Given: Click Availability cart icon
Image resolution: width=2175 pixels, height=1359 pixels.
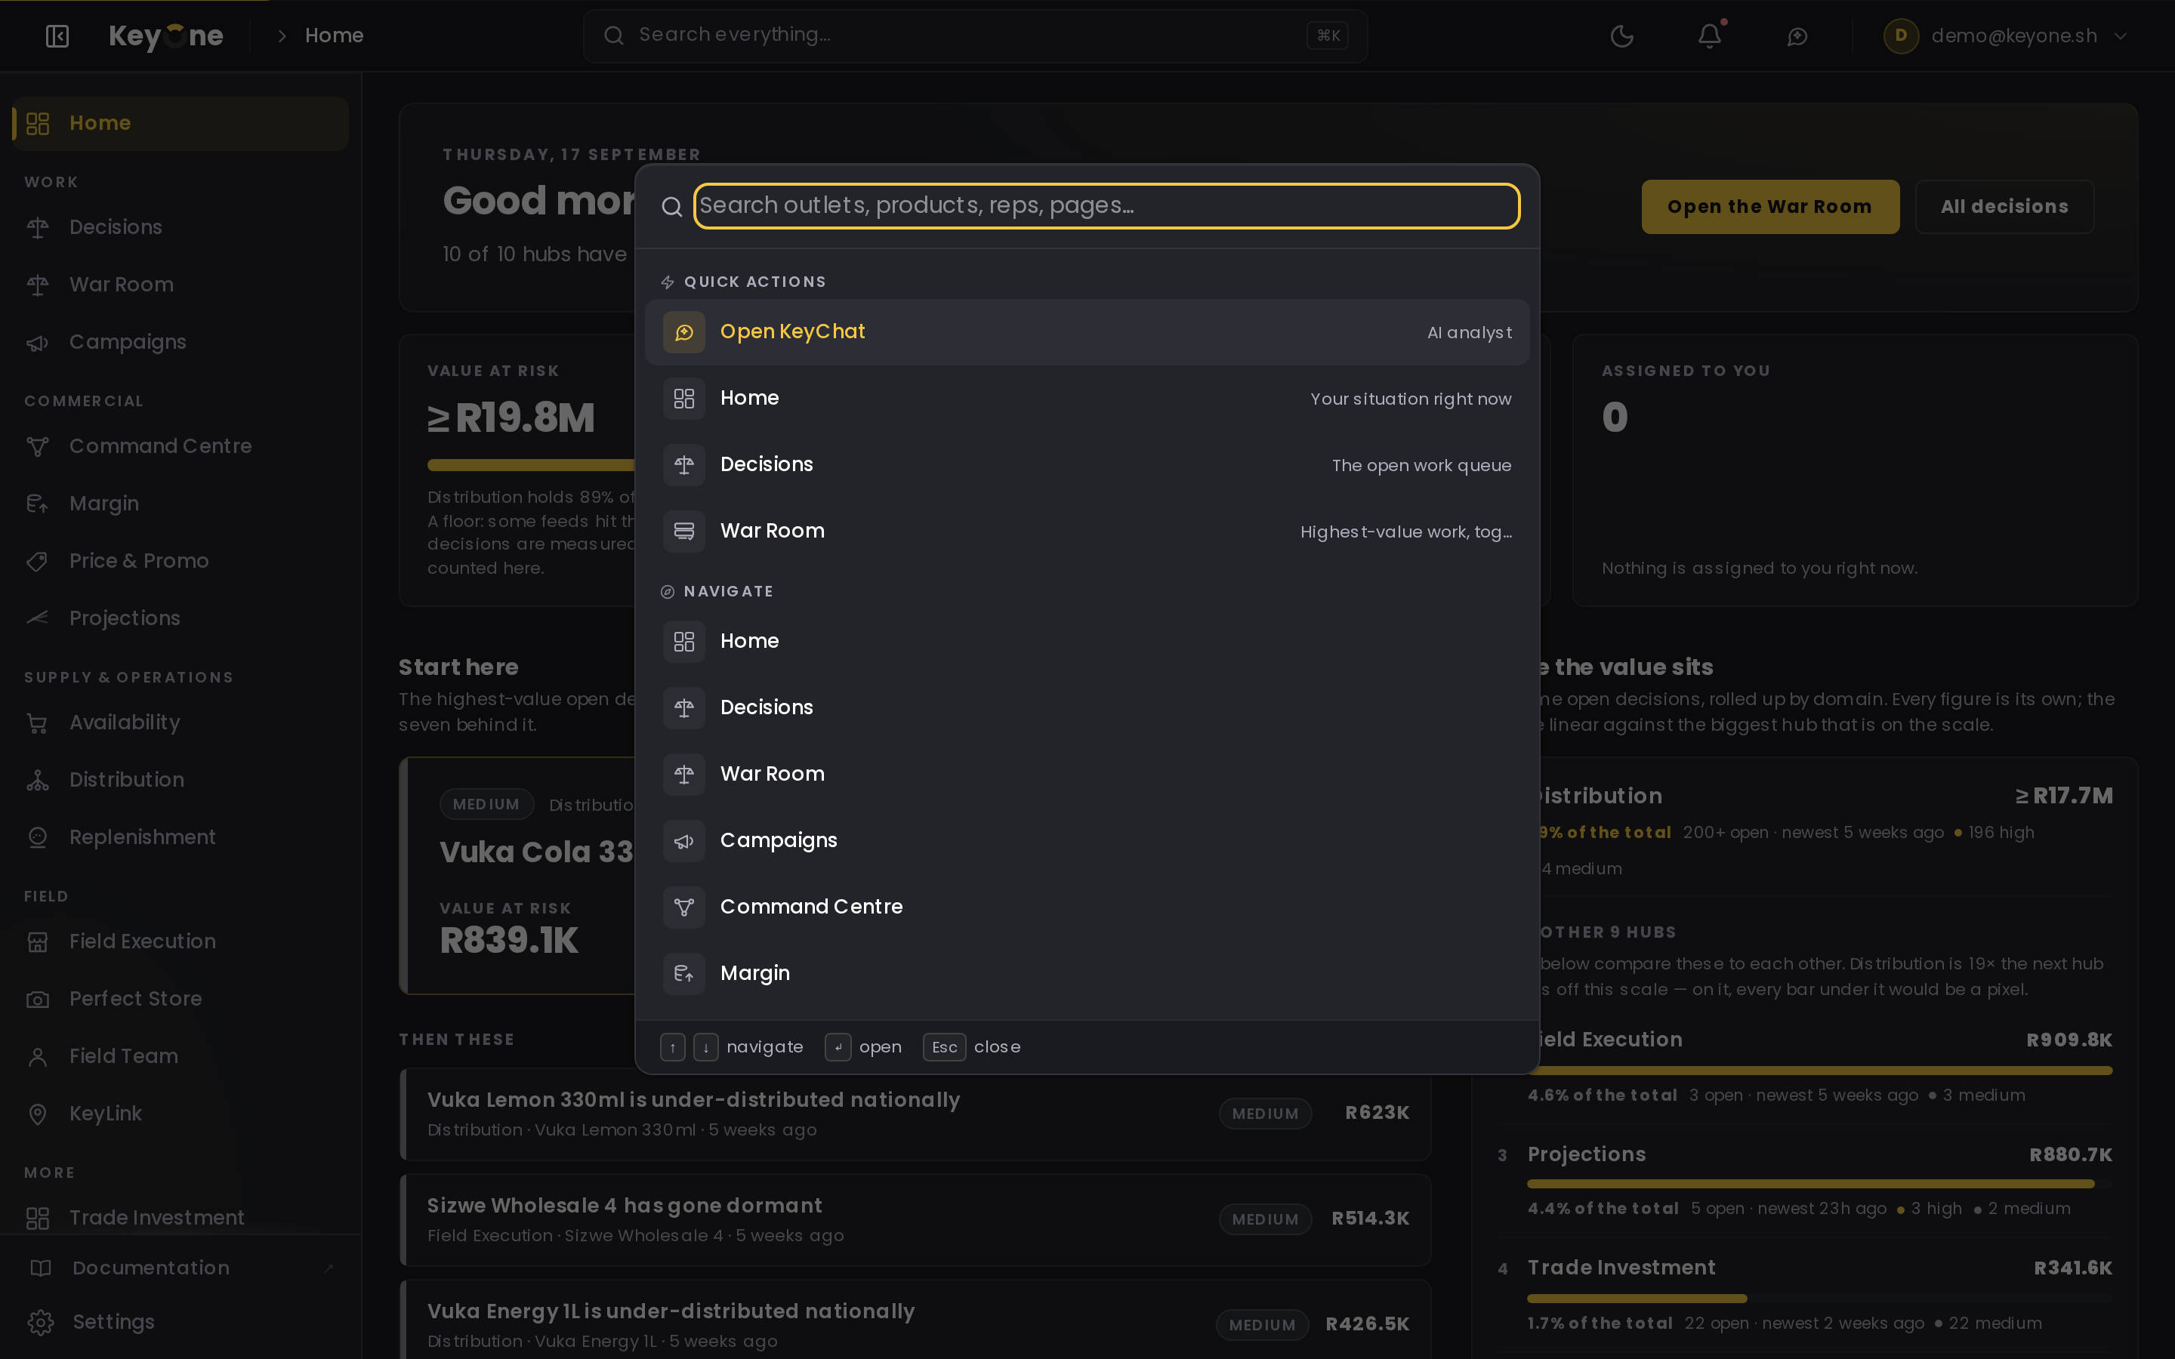Looking at the screenshot, I should click(37, 723).
